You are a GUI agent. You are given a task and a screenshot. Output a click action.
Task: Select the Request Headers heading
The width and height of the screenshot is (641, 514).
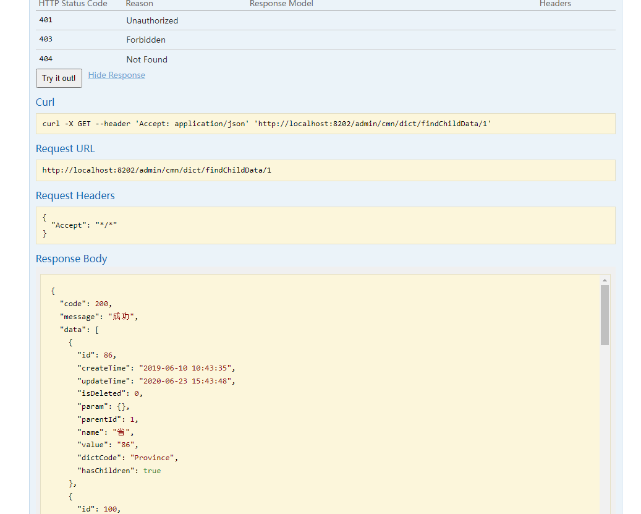[75, 195]
